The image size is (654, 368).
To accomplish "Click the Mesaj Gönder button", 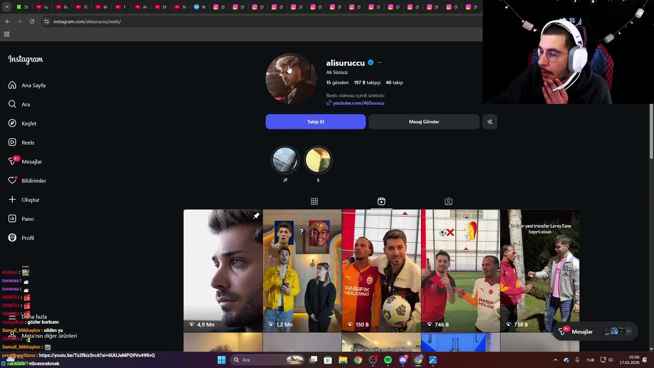I will click(x=424, y=122).
